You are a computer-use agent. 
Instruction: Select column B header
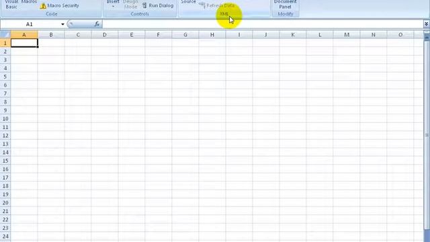[51, 34]
